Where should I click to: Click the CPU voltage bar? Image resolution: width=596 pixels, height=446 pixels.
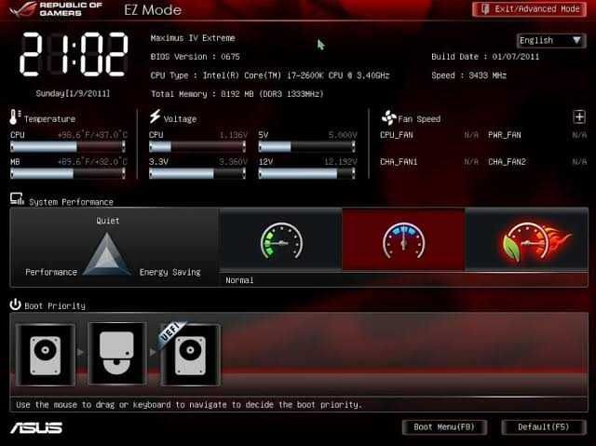pos(197,146)
